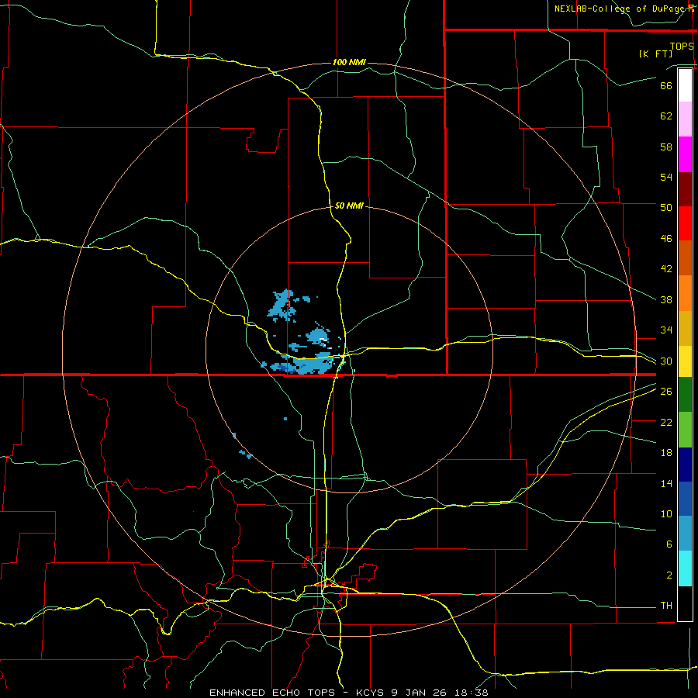Click the legend value "34"
The image size is (698, 698).
(x=666, y=330)
